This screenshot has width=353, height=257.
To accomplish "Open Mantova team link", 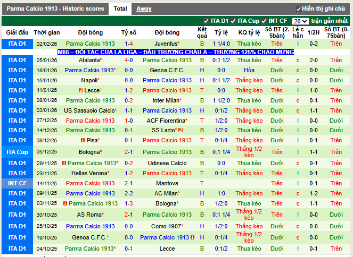I will point(167,183).
